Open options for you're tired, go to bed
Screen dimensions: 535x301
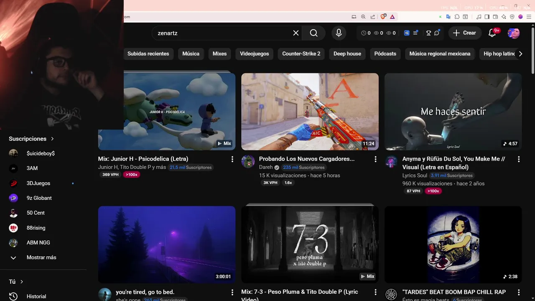pos(232,292)
